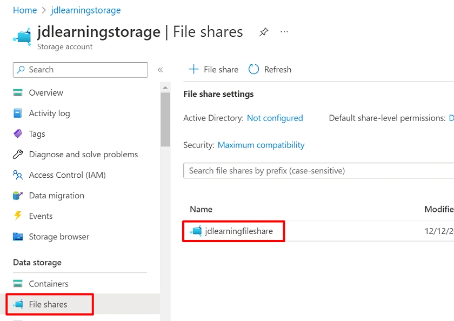Click the sidebar scrollbar thumb
This screenshot has width=454, height=321.
(165, 119)
